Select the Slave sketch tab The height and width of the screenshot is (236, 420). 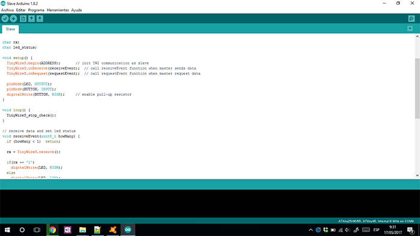[10, 29]
